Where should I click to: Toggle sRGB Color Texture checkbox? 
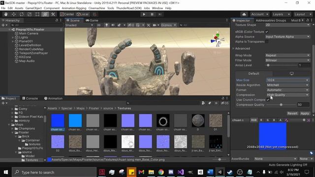tap(267, 31)
